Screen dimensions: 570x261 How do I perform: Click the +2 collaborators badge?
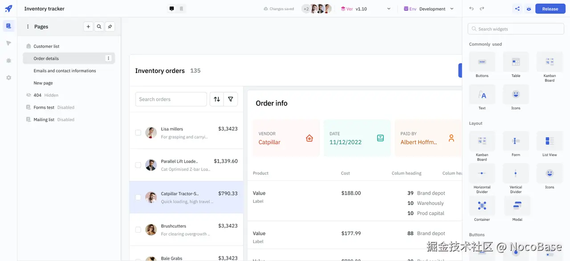coord(306,8)
